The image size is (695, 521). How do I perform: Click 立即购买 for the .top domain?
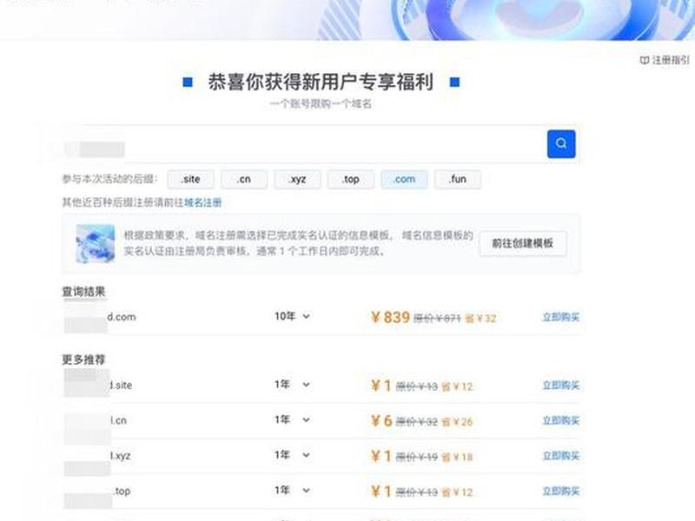point(561,491)
